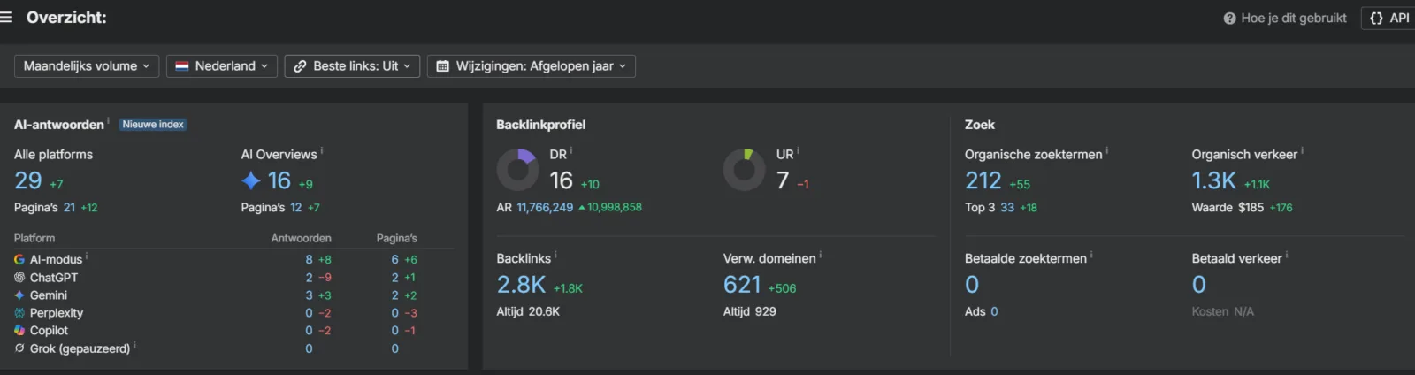1415x375 pixels.
Task: Click the UR donut chart
Action: 745,170
